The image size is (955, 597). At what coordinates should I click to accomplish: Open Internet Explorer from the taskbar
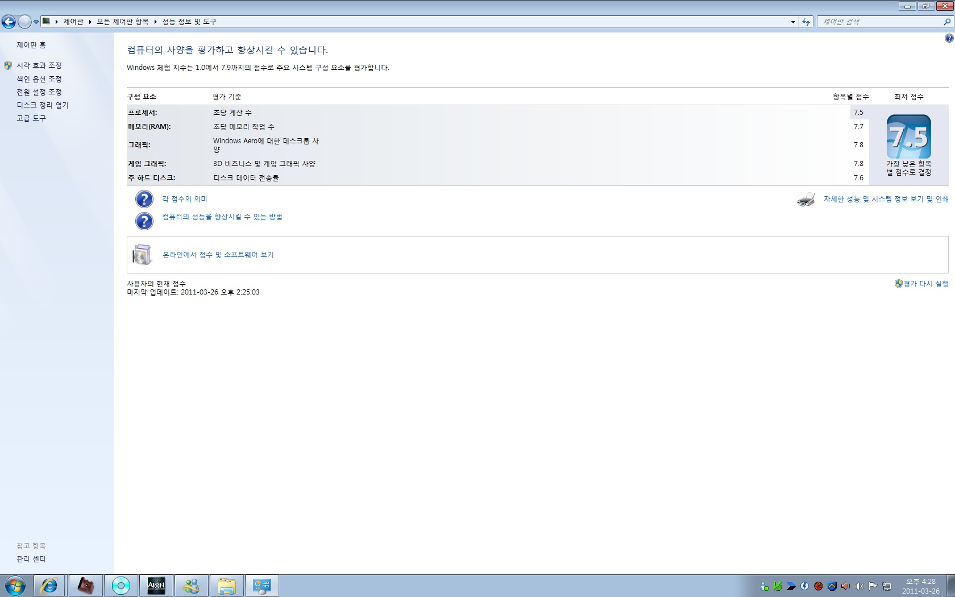click(50, 586)
